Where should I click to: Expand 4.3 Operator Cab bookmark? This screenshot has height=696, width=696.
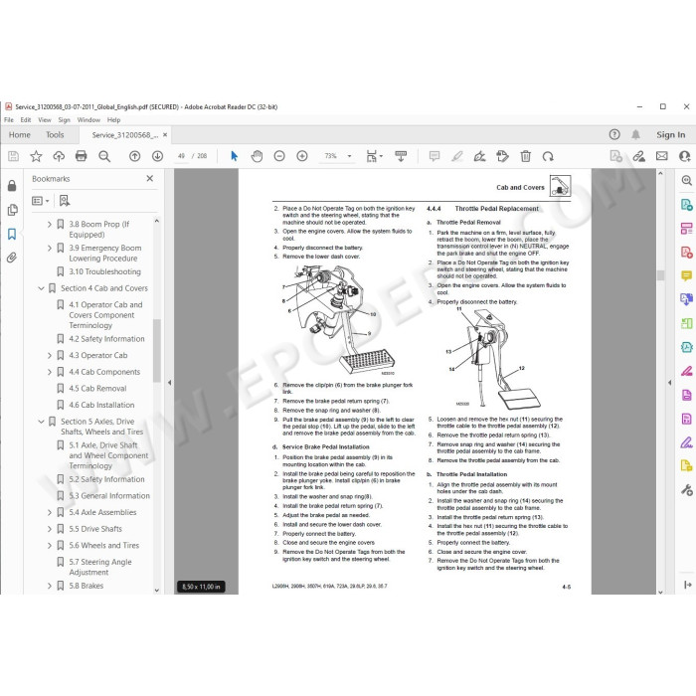point(50,356)
